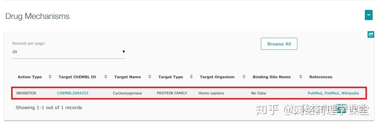This screenshot has width=379, height=125.
Task: Sort by Action Type column
Action: coord(50,77)
